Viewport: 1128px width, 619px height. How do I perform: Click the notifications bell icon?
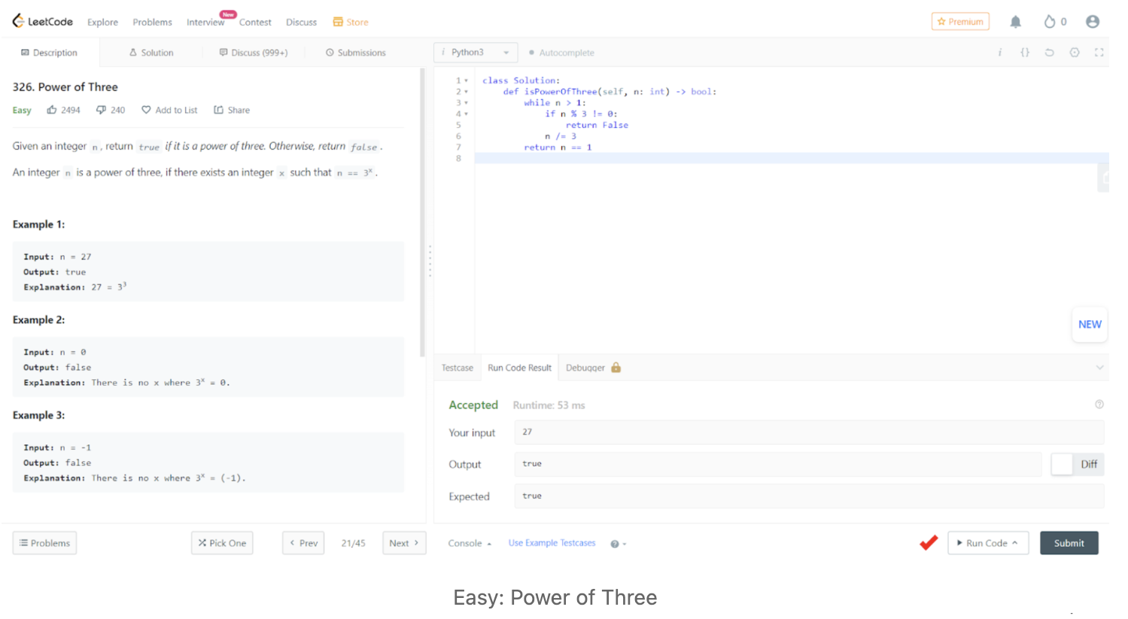tap(1015, 22)
